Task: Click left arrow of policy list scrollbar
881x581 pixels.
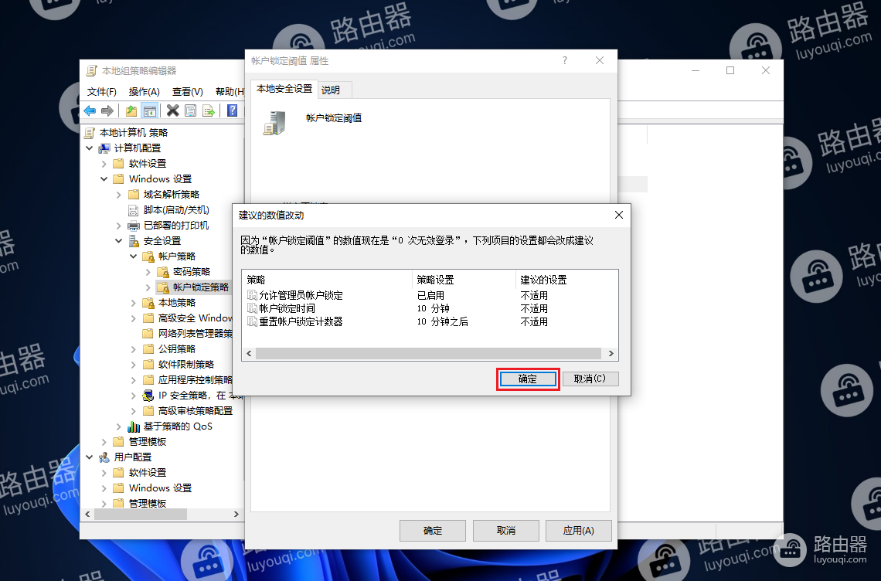Action: click(249, 353)
